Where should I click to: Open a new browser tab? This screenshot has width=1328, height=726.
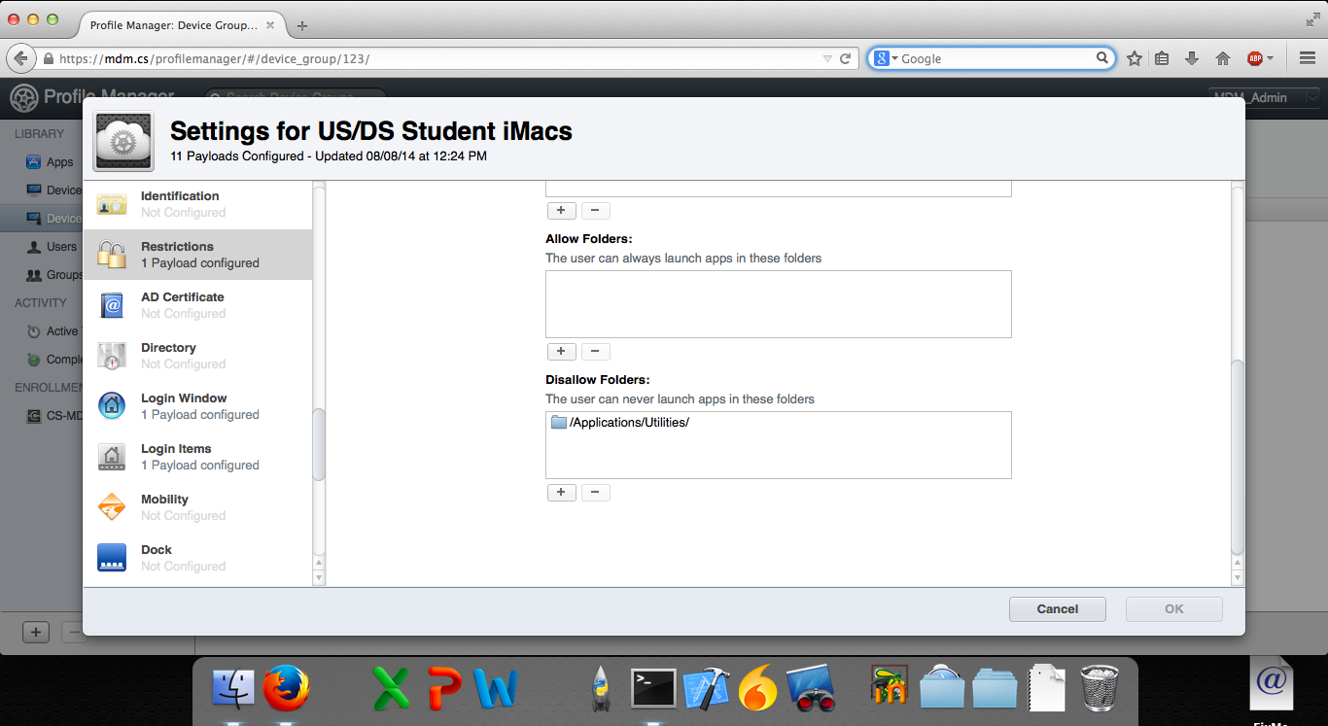pyautogui.click(x=301, y=26)
